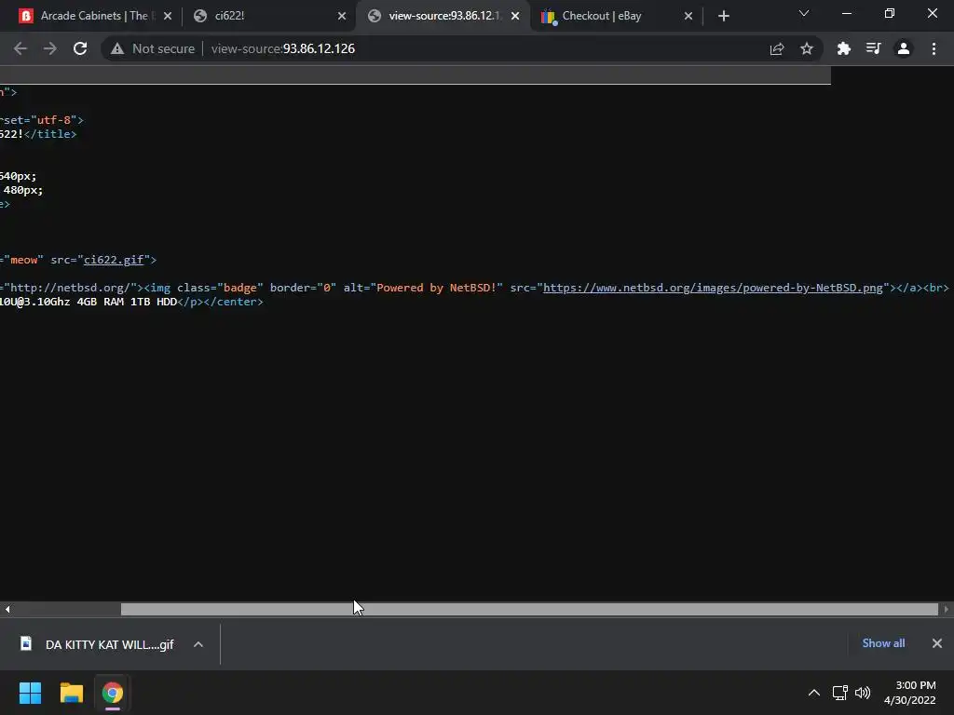Viewport: 954px width, 715px height.
Task: Open the Checkout | eBay tab
Action: pos(616,16)
